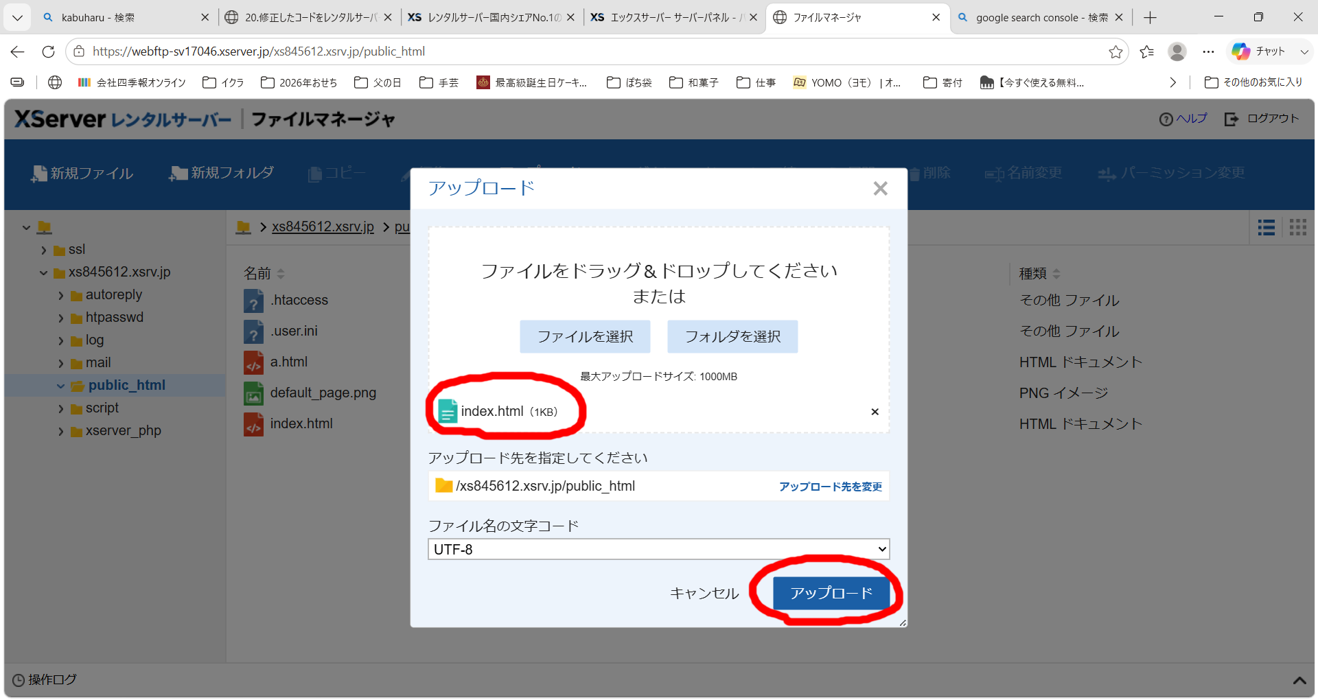Remove index.html from upload queue

coord(875,412)
